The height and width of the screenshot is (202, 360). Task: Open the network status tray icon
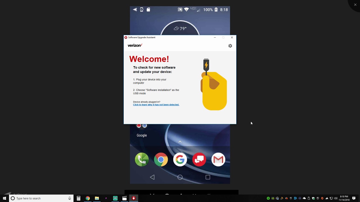click(x=331, y=198)
